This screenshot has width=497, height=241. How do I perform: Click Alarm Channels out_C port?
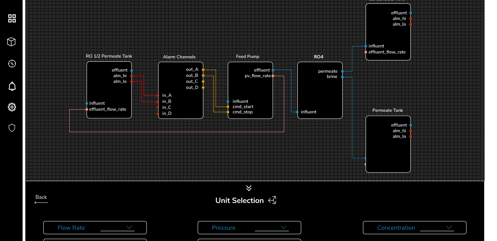pos(203,81)
